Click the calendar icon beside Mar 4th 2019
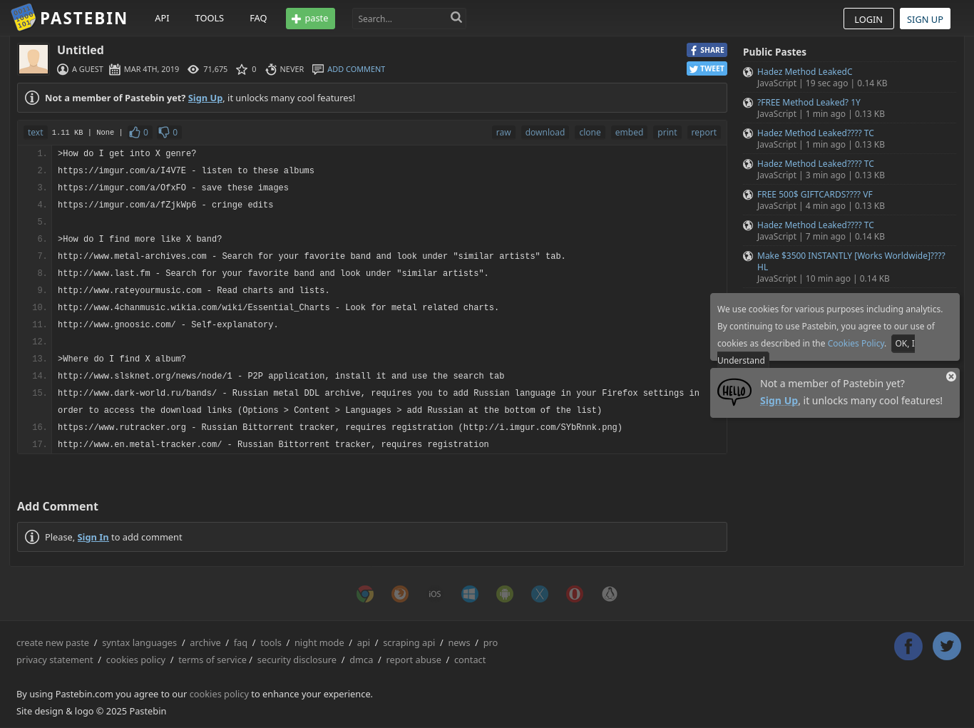The width and height of the screenshot is (974, 728). pyautogui.click(x=115, y=69)
